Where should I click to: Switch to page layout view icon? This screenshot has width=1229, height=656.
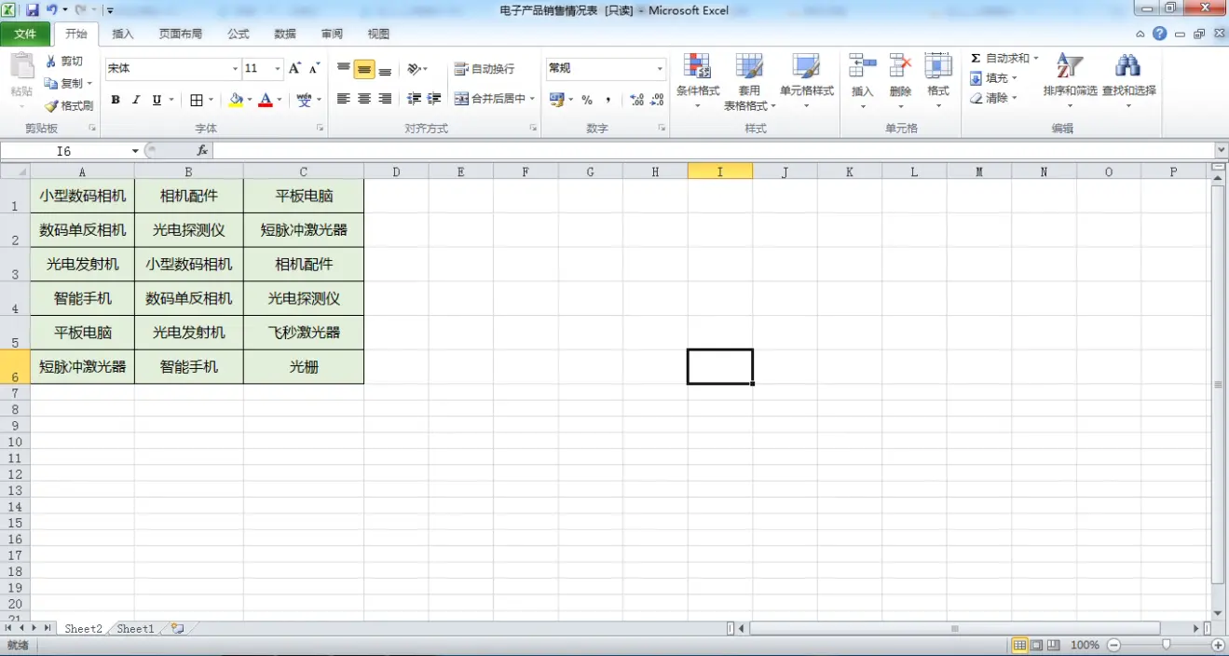click(x=1036, y=645)
